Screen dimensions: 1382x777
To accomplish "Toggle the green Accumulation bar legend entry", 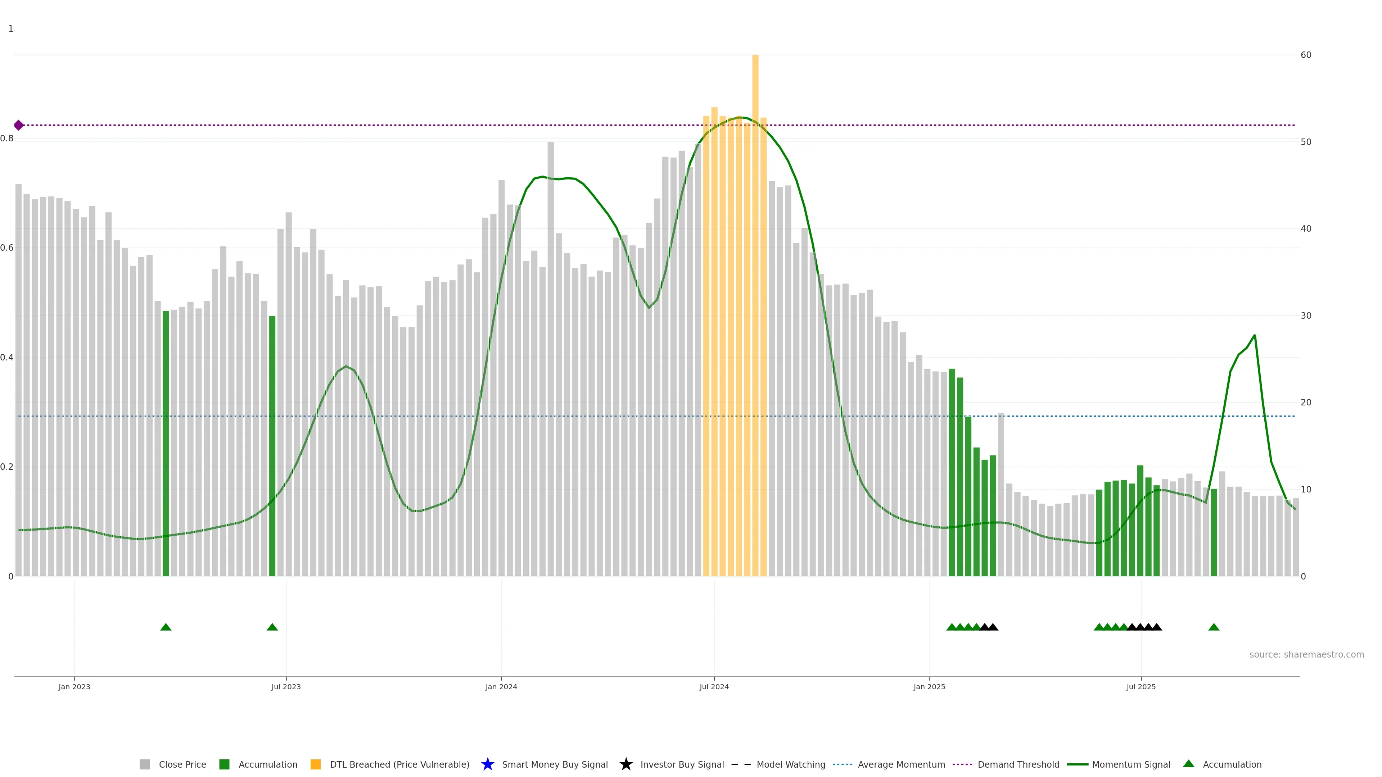I will click(267, 764).
